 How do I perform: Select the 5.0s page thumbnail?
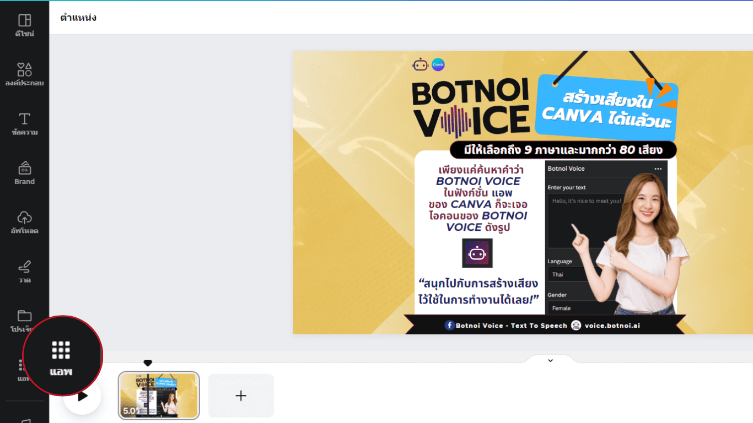coord(159,395)
